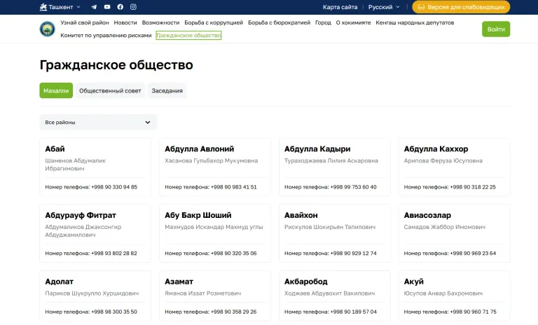Open the Азамат mahalla card
The image size is (538, 325).
[x=215, y=296]
